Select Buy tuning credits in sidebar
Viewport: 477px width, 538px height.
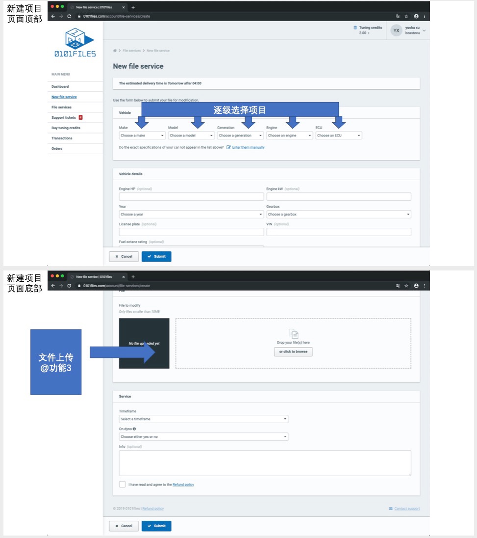(66, 128)
